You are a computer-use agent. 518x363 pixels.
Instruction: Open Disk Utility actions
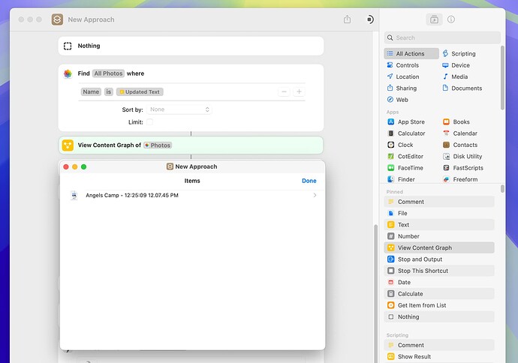[x=462, y=157]
